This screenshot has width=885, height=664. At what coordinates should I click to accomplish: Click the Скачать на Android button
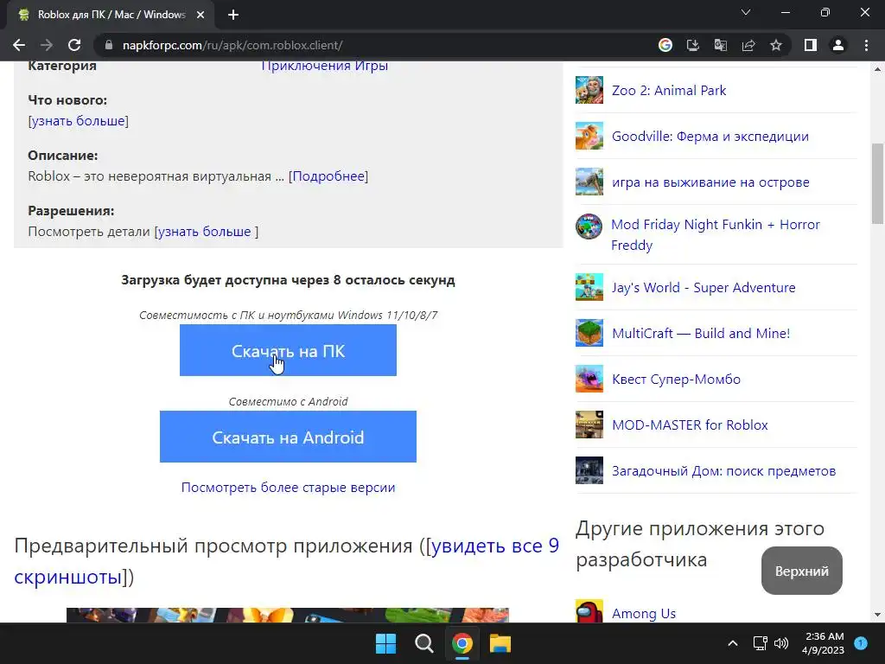288,437
